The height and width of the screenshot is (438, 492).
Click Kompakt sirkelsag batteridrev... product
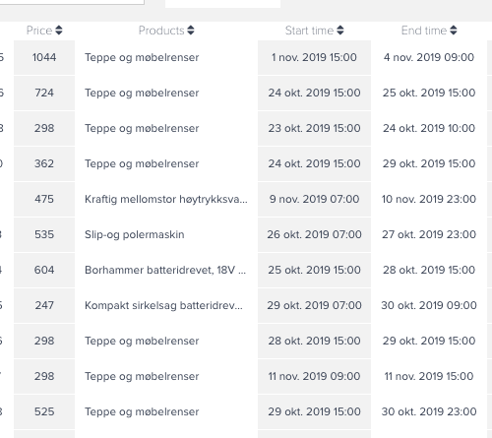pos(163,305)
